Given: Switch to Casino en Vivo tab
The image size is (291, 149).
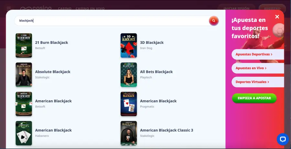Looking at the screenshot, I should tap(91, 9).
